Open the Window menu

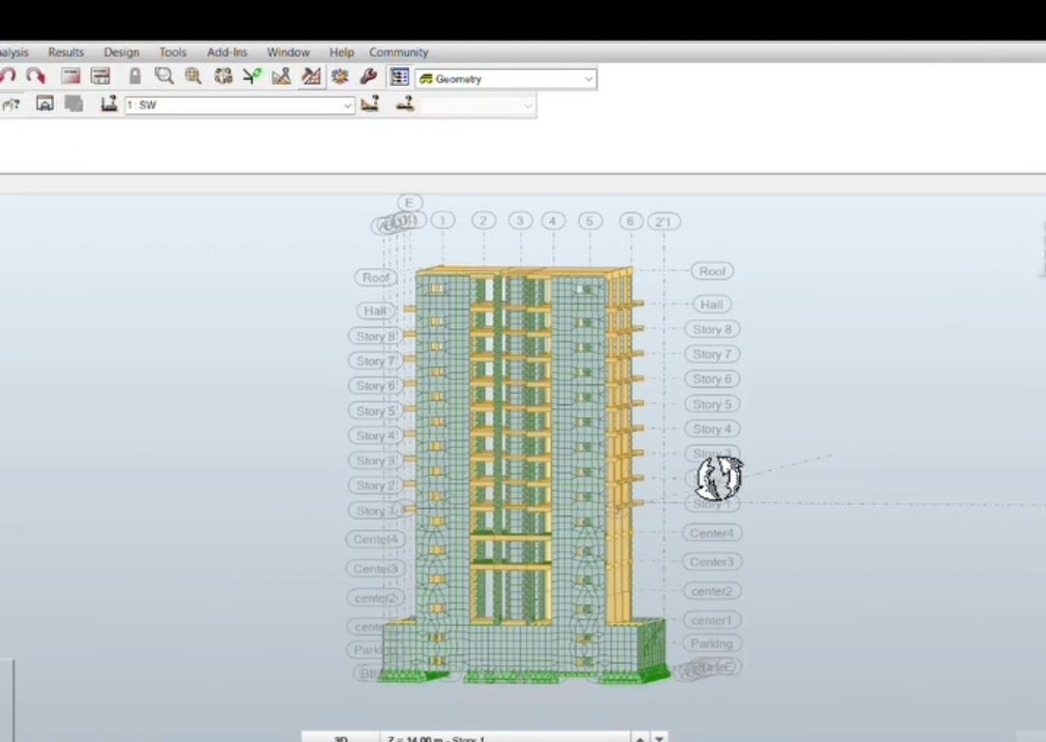point(289,52)
